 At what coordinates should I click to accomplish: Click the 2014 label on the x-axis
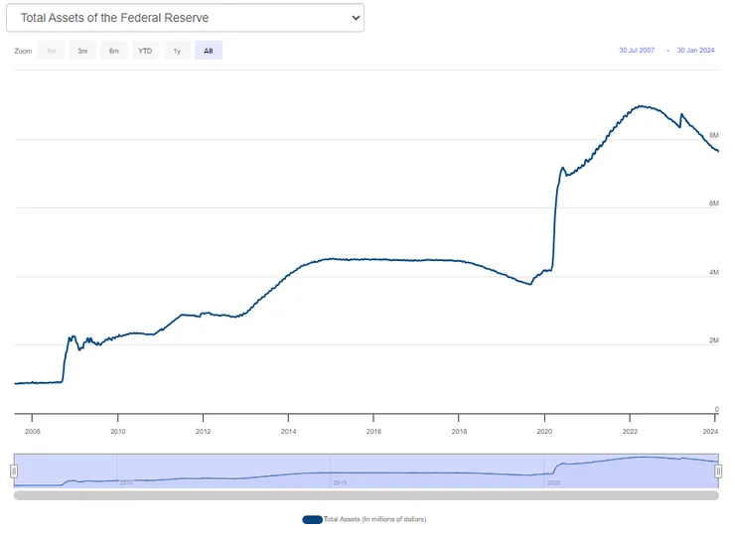(x=288, y=431)
